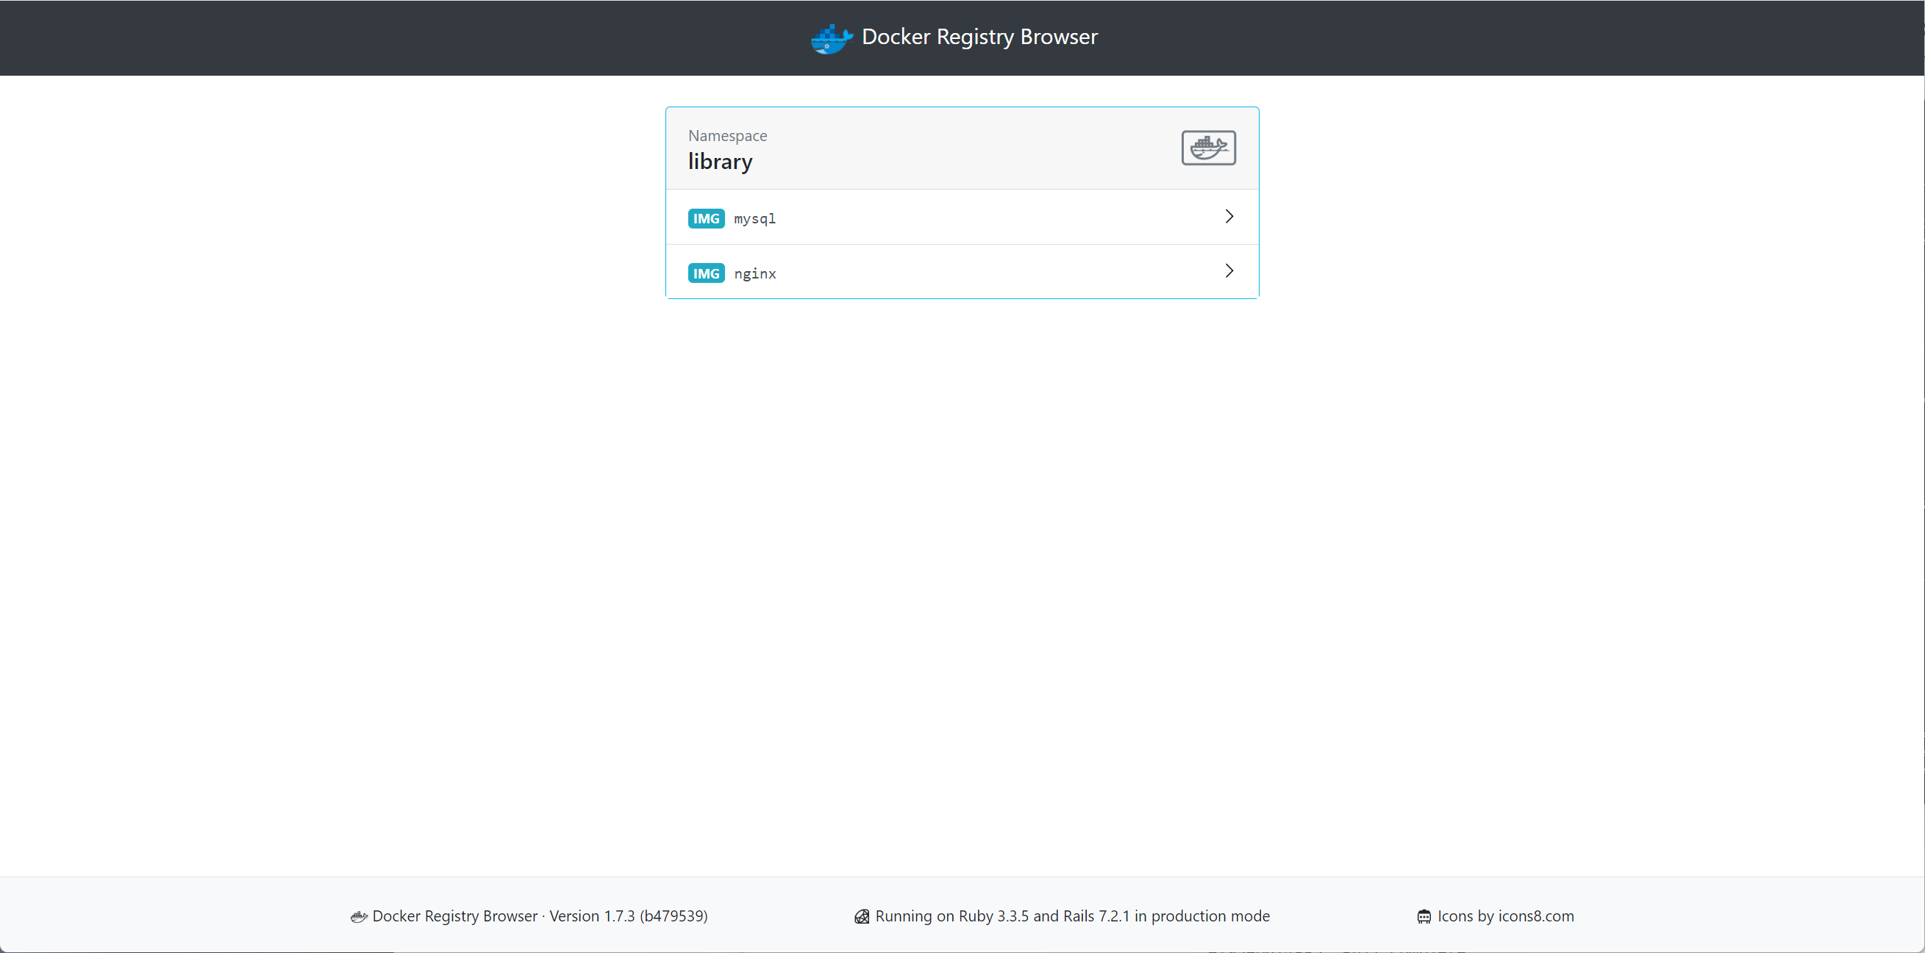Image resolution: width=1925 pixels, height=953 pixels.
Task: Expand mysql using its chevron arrow
Action: (x=1229, y=217)
